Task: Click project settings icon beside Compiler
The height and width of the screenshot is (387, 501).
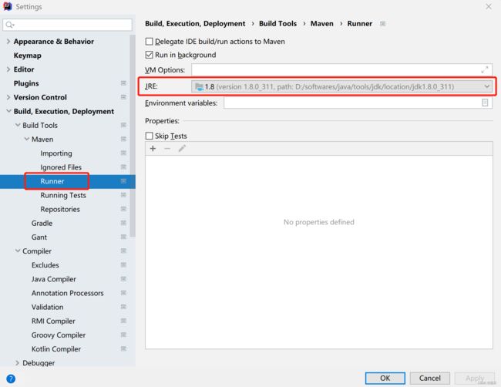Action: (123, 251)
